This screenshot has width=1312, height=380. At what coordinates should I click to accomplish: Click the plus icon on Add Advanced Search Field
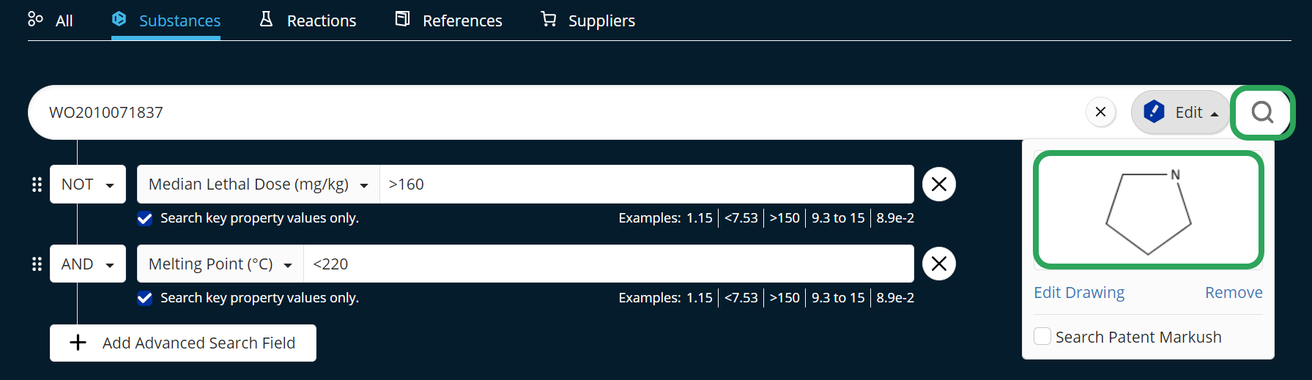click(x=78, y=343)
